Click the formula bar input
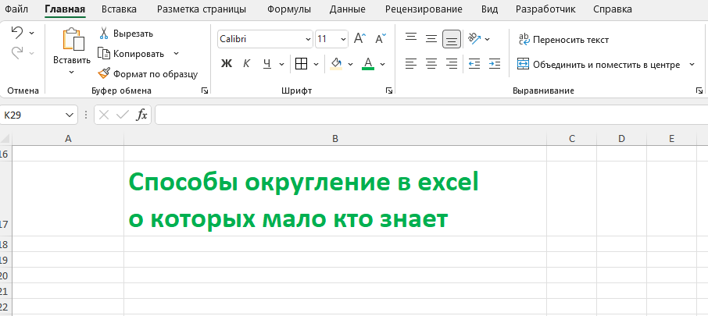The image size is (708, 316). click(x=431, y=115)
